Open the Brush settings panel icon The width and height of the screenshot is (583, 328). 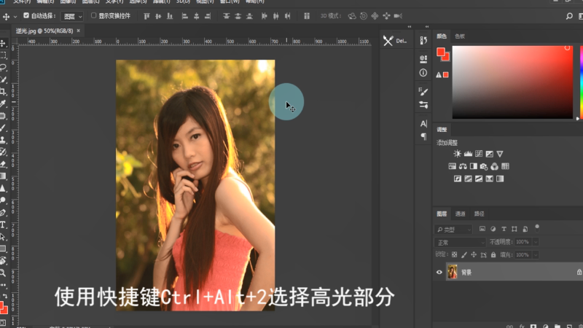coord(423,91)
